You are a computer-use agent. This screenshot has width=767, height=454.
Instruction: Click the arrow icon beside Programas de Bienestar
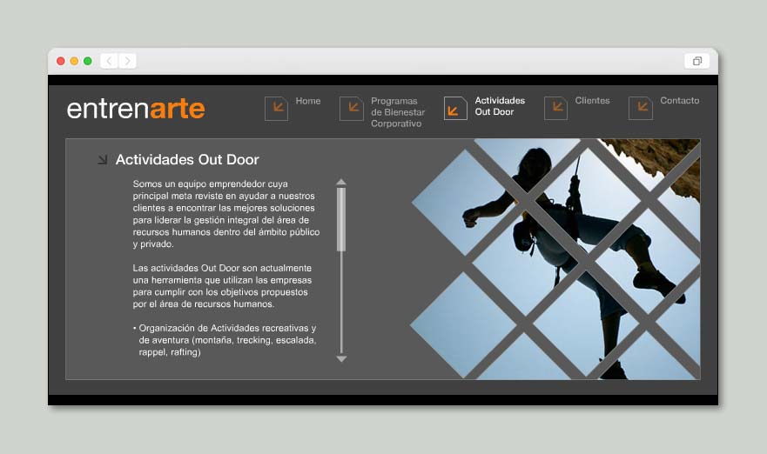coord(351,108)
